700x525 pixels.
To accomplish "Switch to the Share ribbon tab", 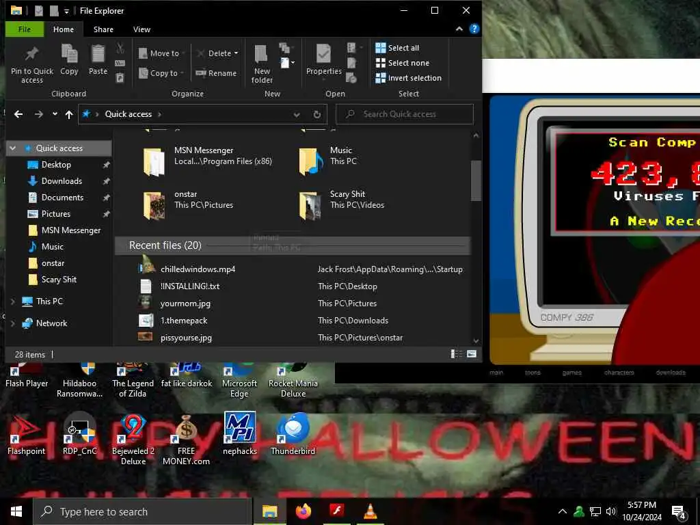I will pos(103,29).
